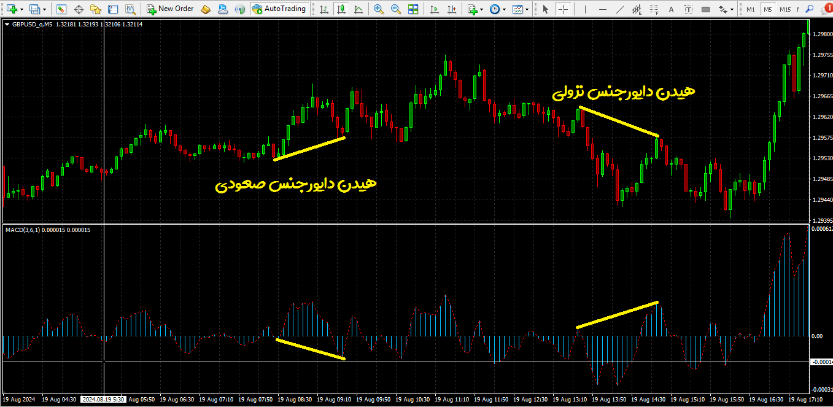Toggle the Terminal panel icon

point(112,9)
